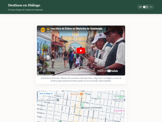The image size is (162, 122).
Task: Click the SOY1504 watermark logo on video
Action: [x=47, y=73]
